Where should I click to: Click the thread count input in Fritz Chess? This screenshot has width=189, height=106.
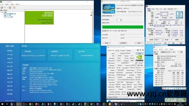click(x=118, y=20)
